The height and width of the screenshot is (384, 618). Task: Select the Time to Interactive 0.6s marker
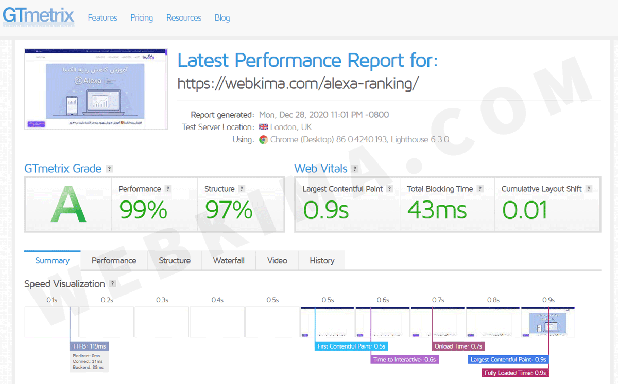405,360
